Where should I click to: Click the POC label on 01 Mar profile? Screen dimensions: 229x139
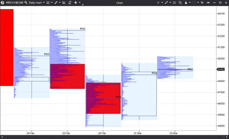point(154,73)
